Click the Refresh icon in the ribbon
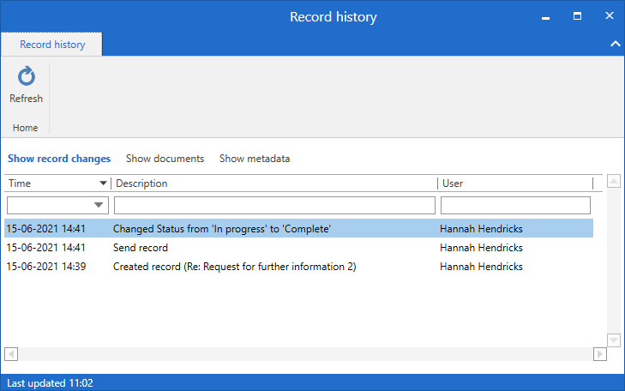 coord(26,77)
